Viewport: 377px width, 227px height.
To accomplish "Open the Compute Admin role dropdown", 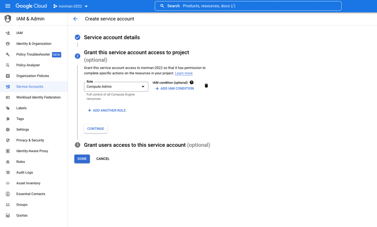I will point(116,87).
